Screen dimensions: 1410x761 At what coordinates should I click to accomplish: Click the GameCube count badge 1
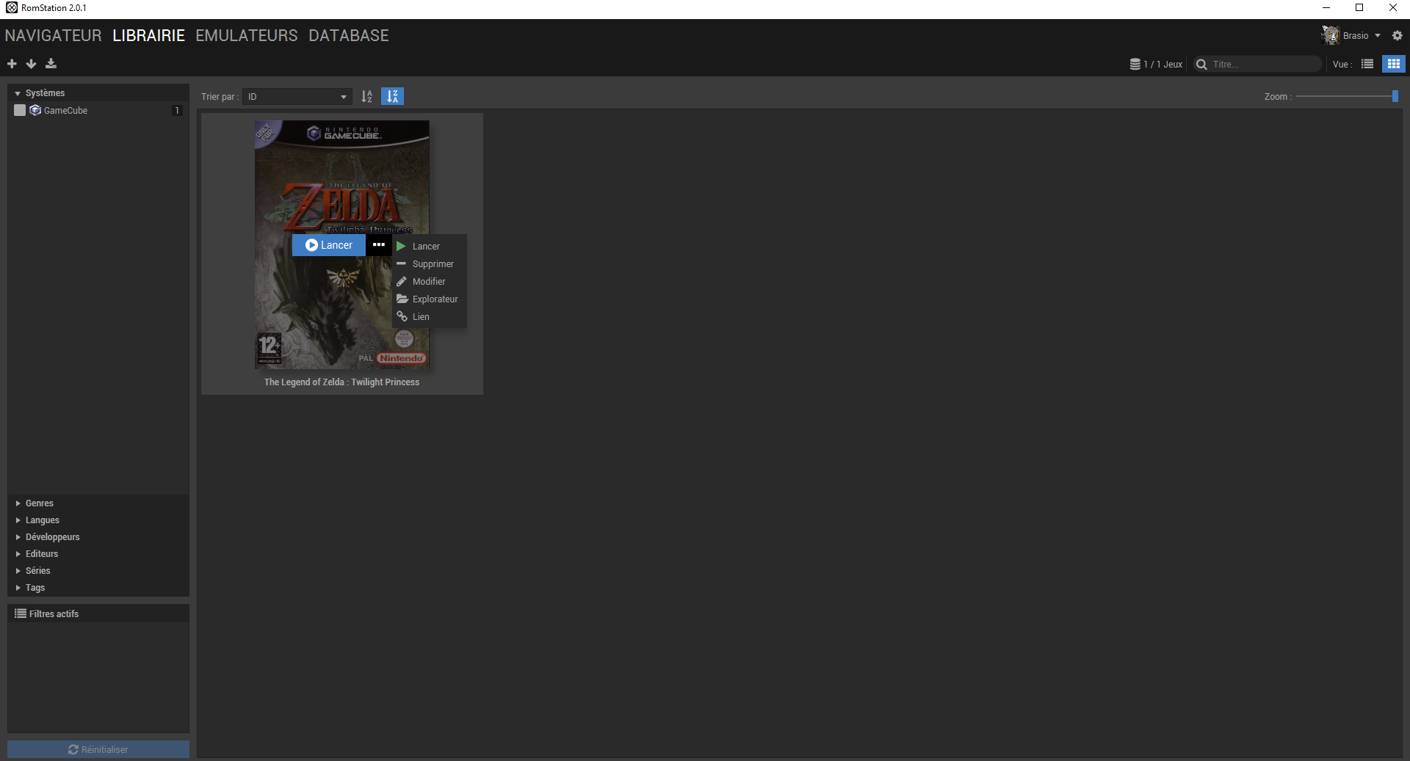177,110
